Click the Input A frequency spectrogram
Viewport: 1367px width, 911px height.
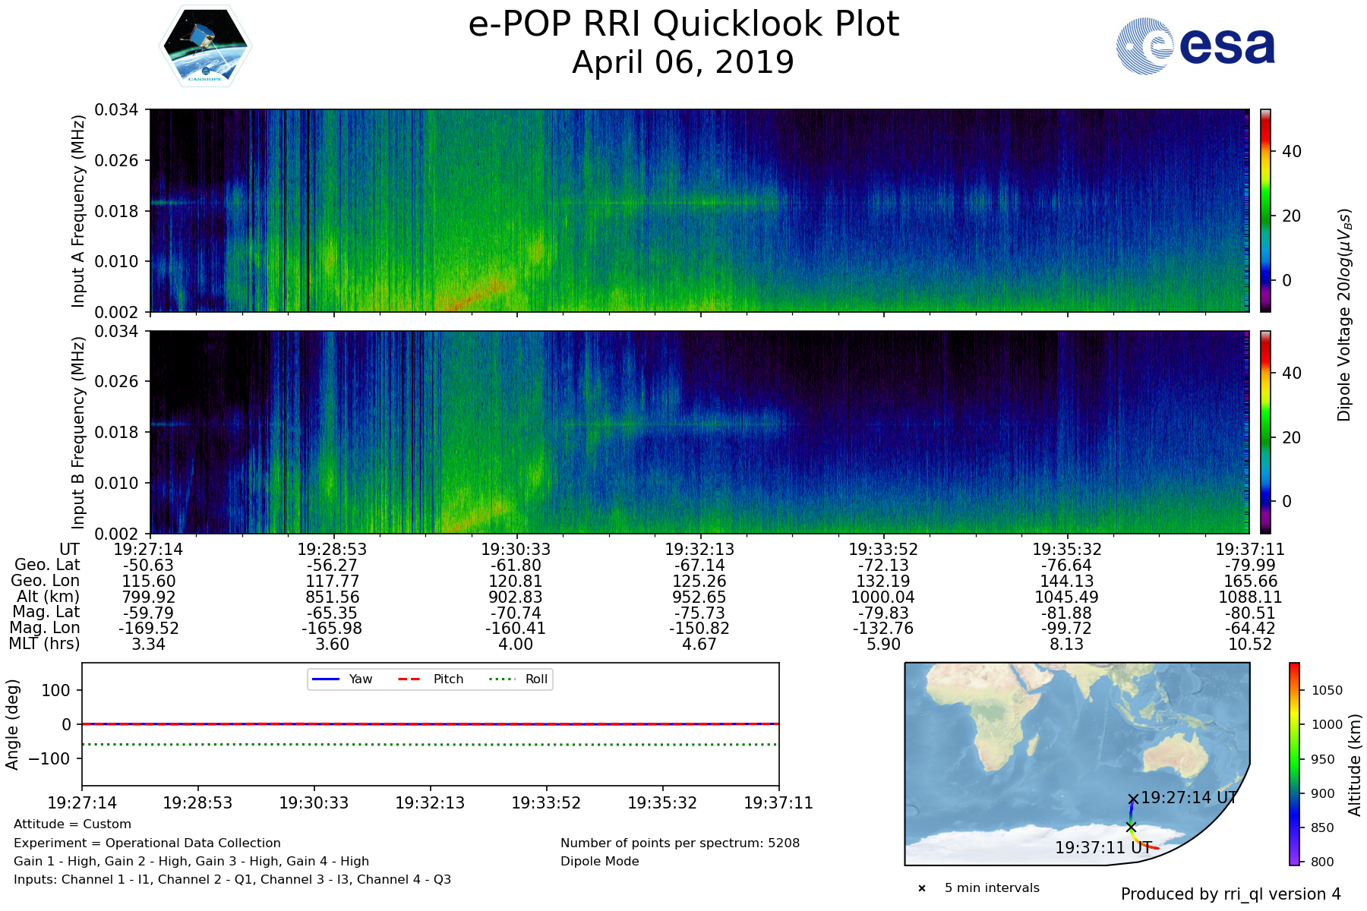point(699,210)
